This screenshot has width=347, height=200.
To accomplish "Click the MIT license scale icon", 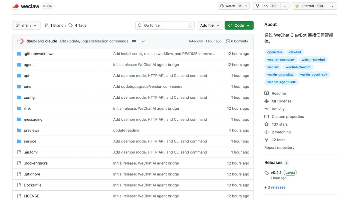I will [266, 101].
